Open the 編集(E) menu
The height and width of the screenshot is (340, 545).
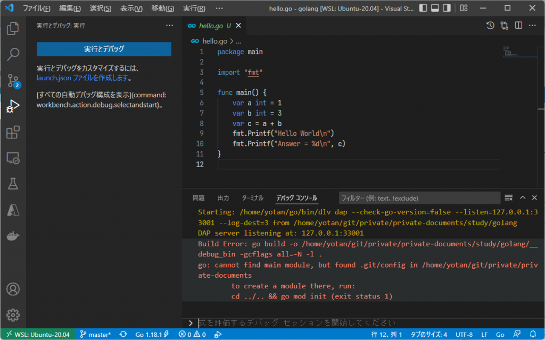(x=70, y=9)
